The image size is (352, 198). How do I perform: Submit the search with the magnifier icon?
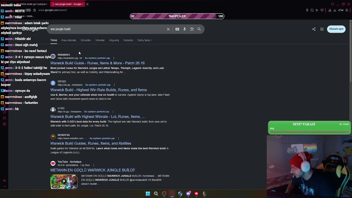coord(199,29)
